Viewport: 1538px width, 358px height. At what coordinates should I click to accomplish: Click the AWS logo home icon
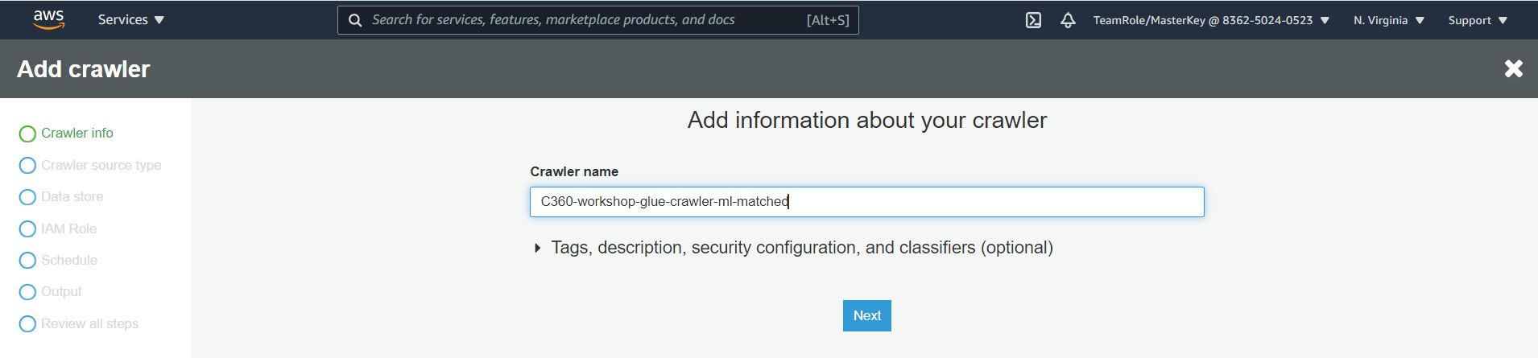(48, 19)
